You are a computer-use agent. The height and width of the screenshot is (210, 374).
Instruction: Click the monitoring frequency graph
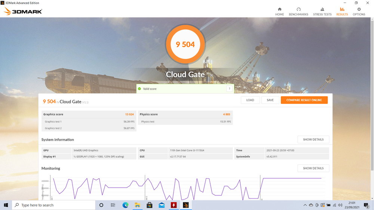tap(186, 188)
